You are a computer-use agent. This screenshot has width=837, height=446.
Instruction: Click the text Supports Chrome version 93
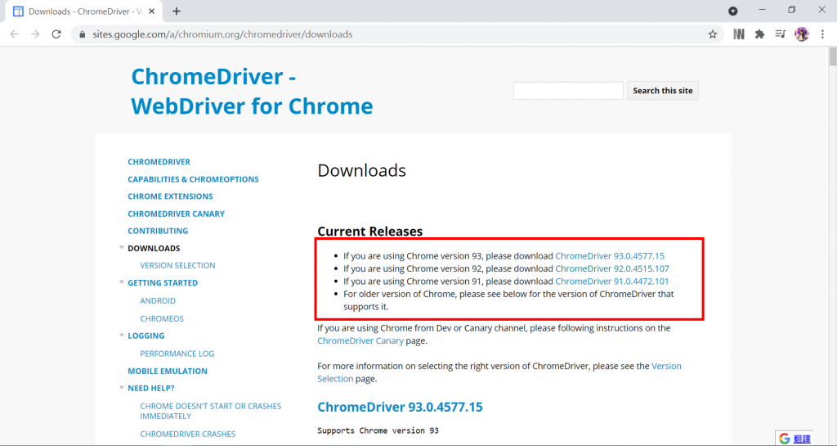click(378, 430)
